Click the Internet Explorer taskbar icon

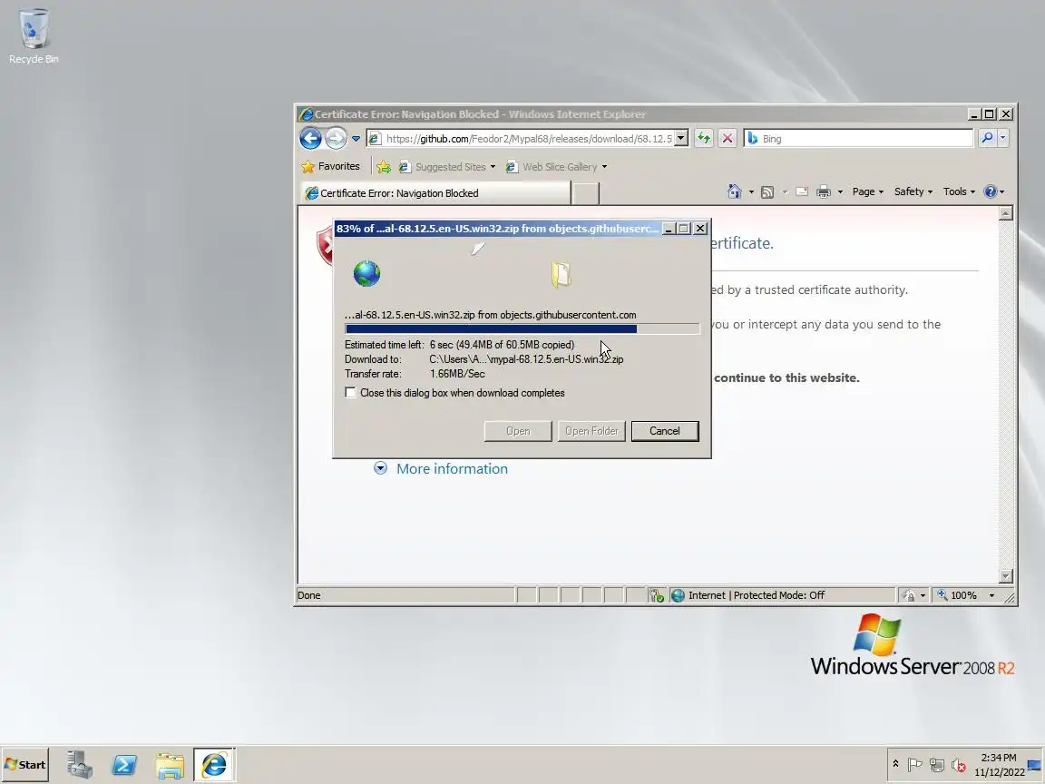coord(214,765)
